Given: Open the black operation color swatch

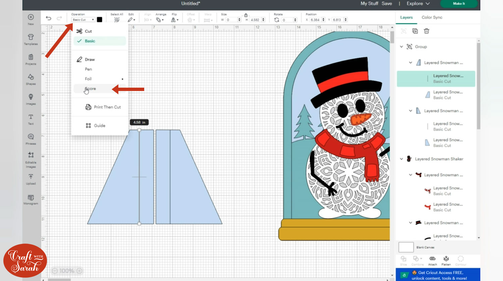Looking at the screenshot, I should (100, 20).
